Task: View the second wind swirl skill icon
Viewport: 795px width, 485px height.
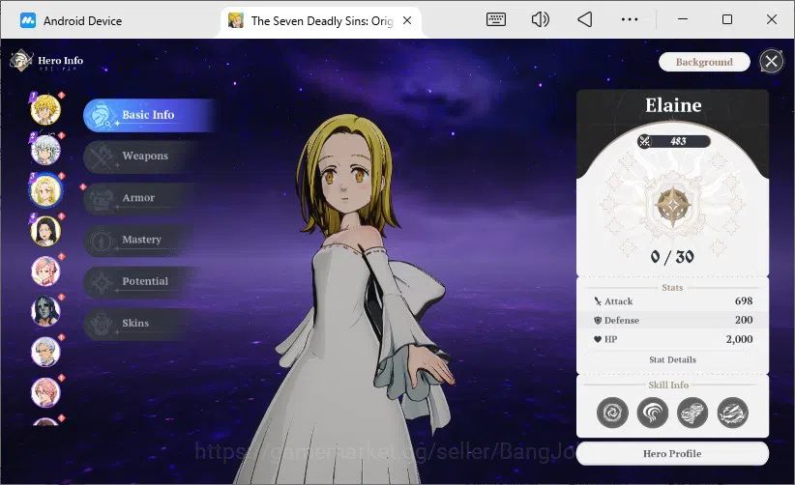Action: coord(653,413)
